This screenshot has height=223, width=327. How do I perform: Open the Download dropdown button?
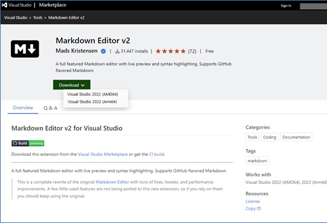click(x=71, y=85)
